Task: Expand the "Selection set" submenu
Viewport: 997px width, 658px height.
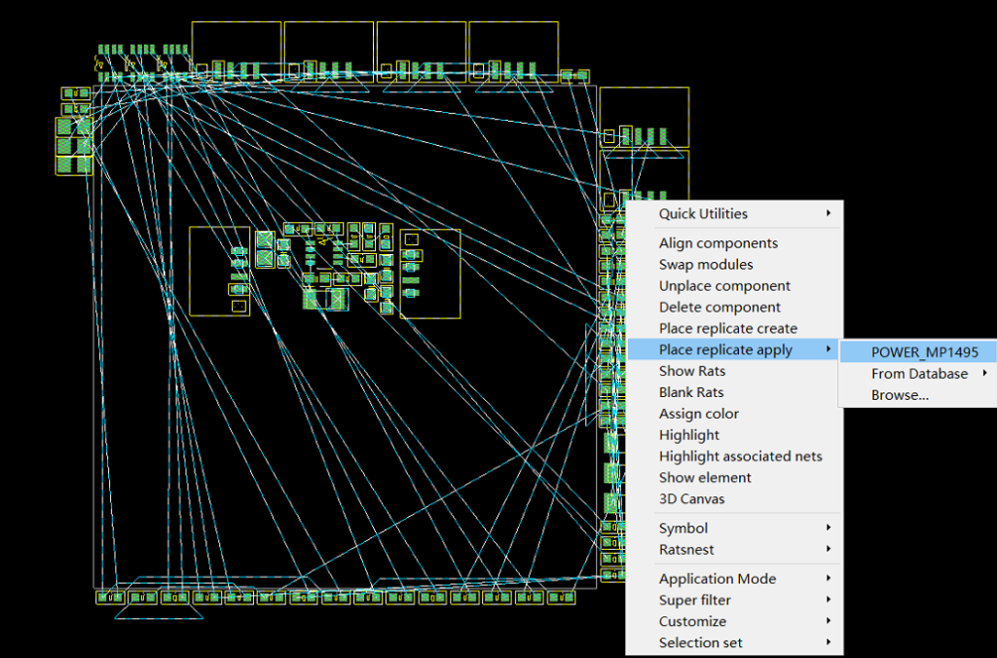Action: point(700,642)
